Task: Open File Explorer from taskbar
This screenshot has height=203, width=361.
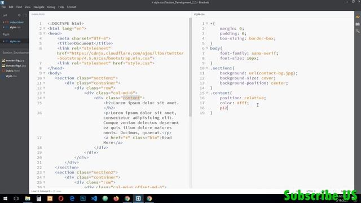Action: point(28,198)
